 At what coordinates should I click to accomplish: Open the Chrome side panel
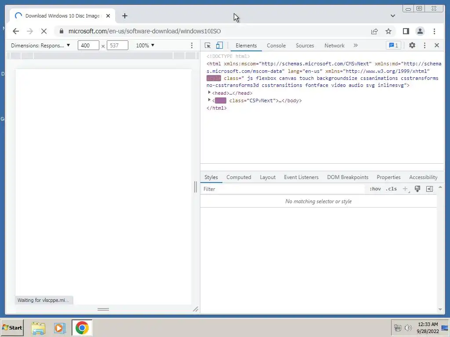tap(406, 31)
